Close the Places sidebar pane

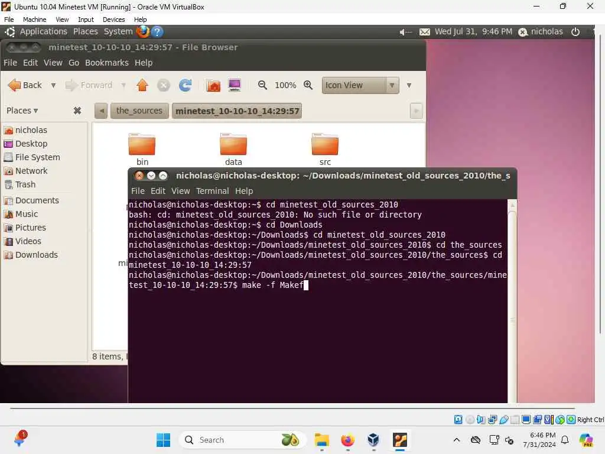click(77, 111)
